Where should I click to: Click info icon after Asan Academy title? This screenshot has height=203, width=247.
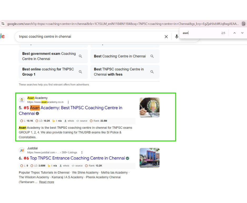37,113
